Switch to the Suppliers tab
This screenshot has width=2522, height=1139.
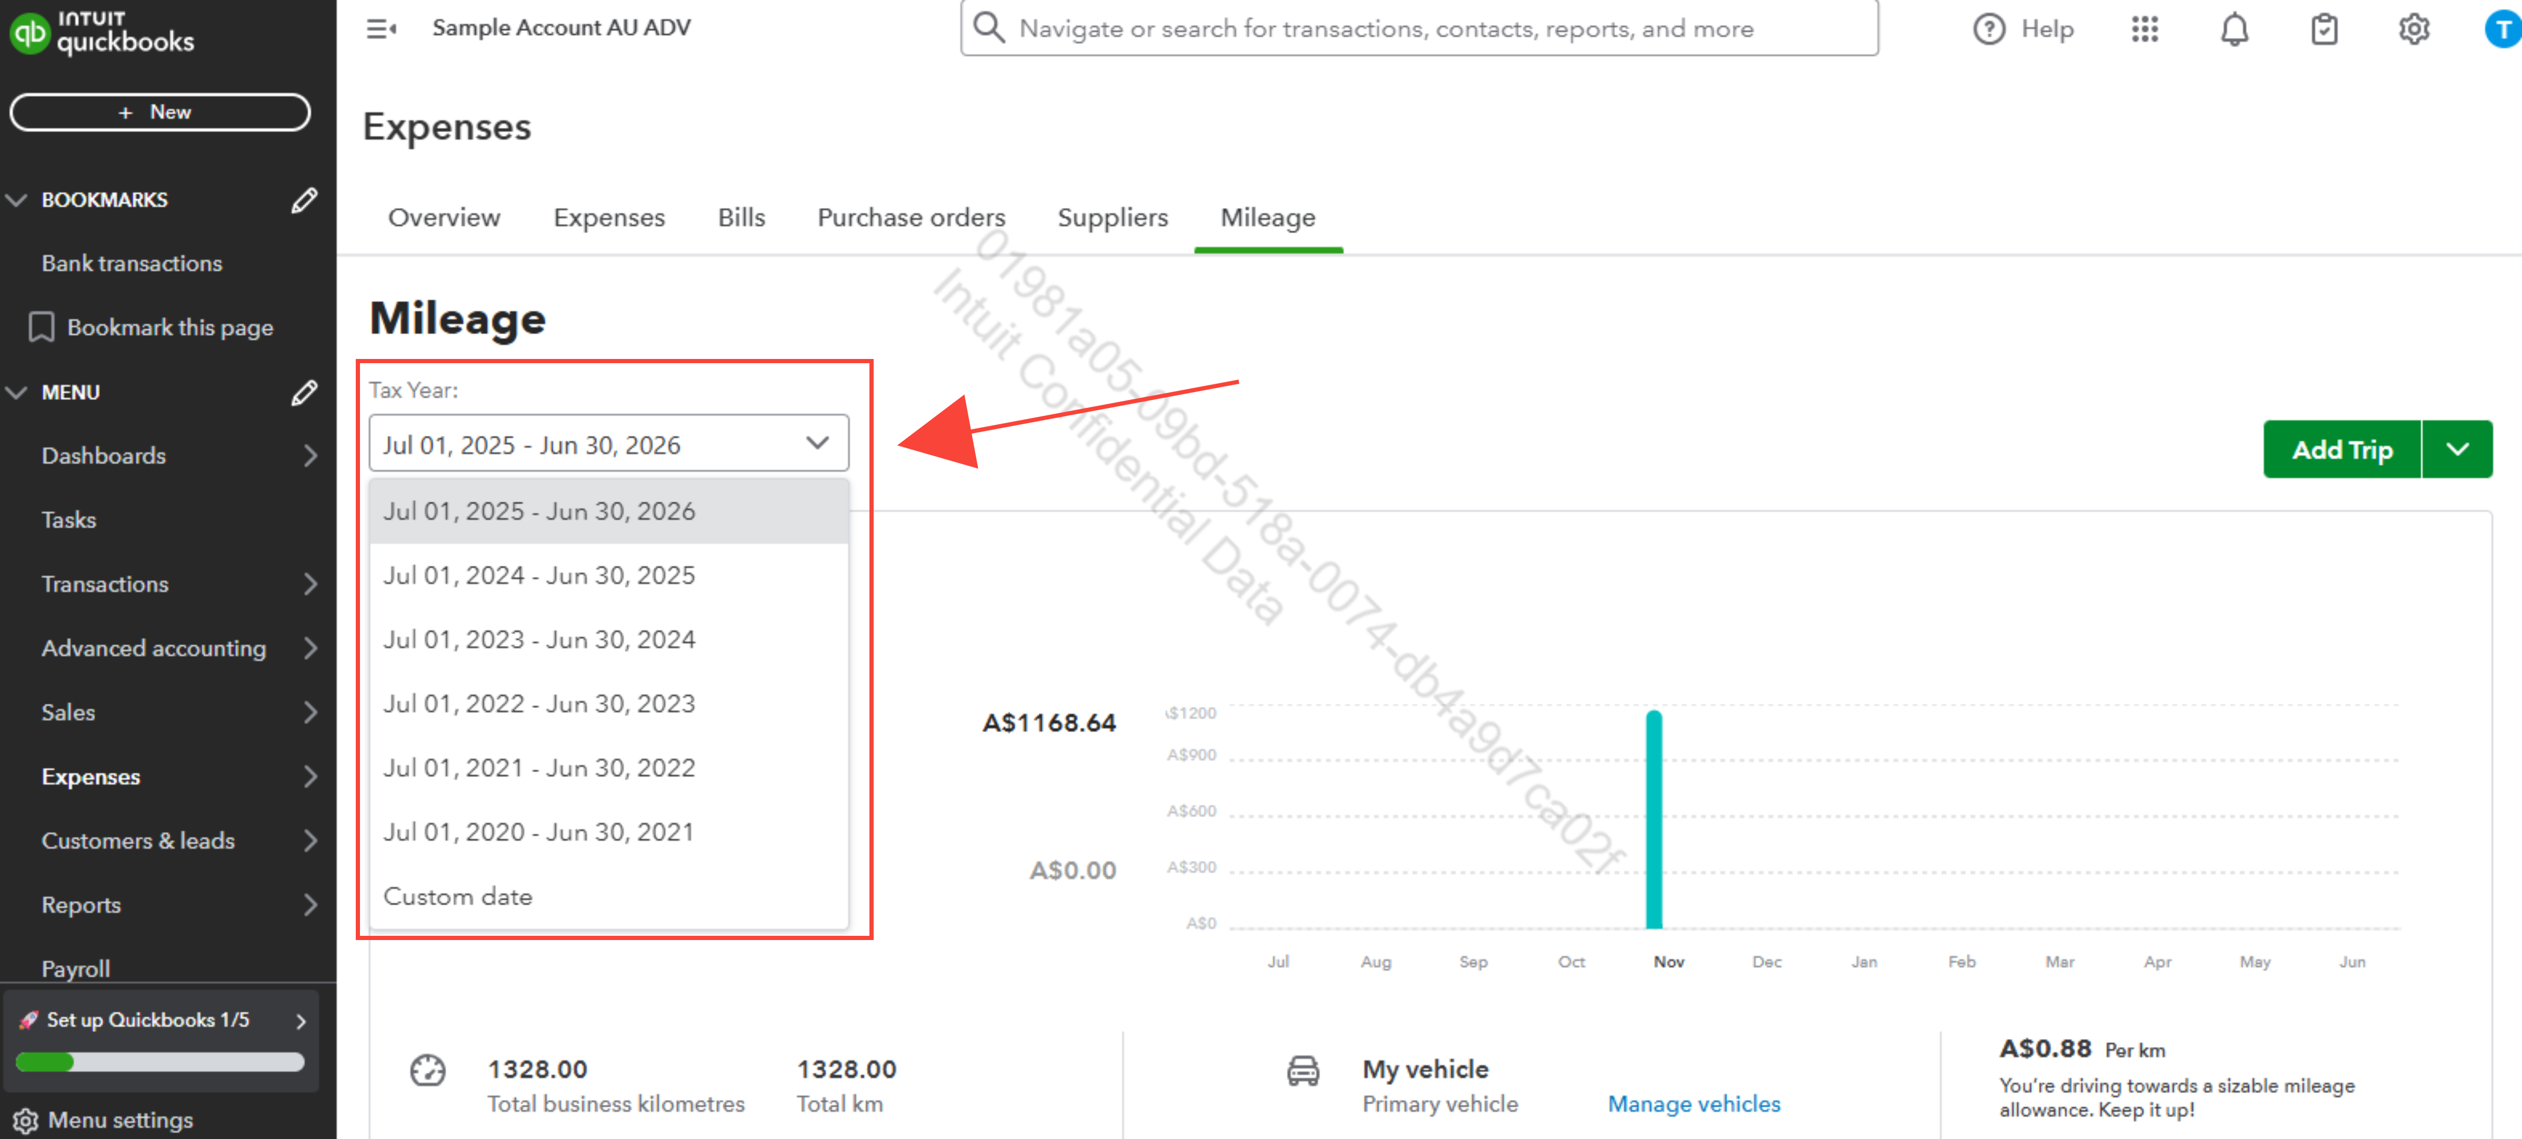(x=1112, y=217)
